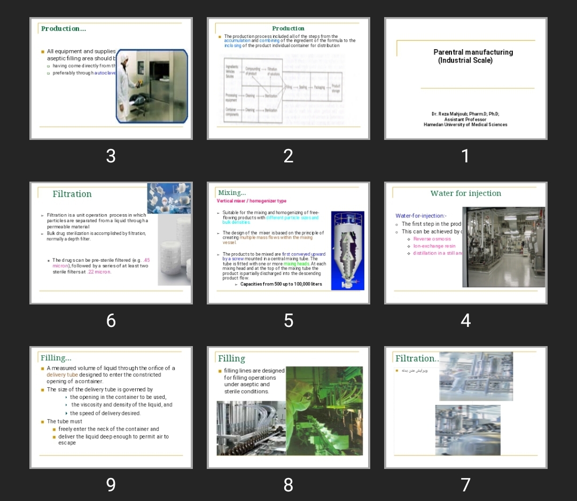The height and width of the screenshot is (501, 577).
Task: Select the Production slide with autoclave photo
Action: click(111, 79)
